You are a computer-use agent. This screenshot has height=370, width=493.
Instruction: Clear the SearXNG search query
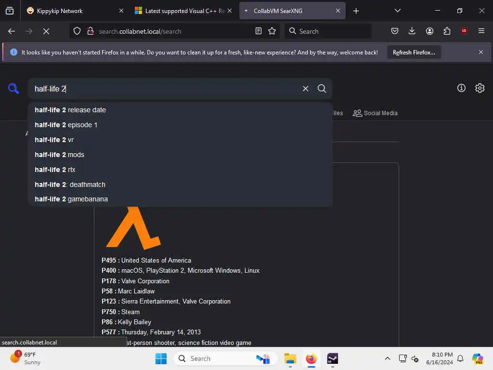(x=305, y=89)
